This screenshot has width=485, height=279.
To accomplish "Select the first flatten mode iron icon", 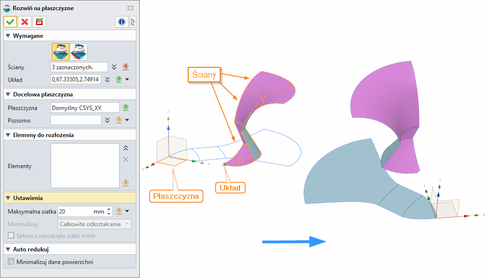I will click(x=61, y=51).
